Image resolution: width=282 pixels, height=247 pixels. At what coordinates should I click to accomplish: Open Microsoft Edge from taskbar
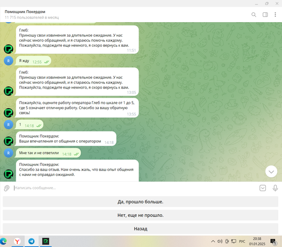[3, 241]
